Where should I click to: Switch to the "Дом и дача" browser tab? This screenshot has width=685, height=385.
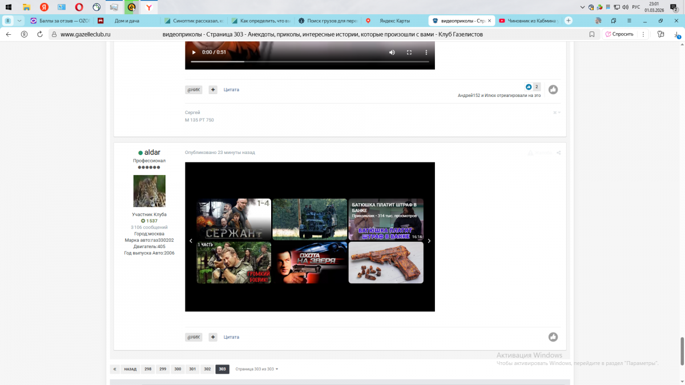[x=126, y=21]
